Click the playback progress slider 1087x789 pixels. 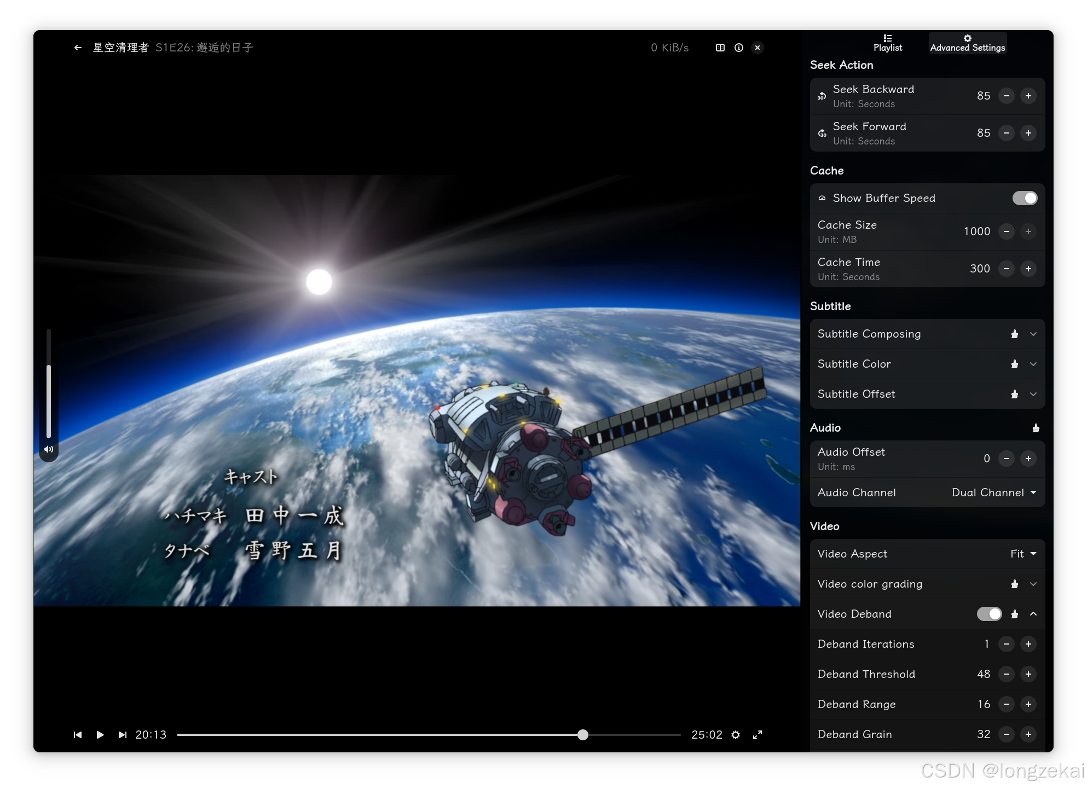tap(429, 735)
